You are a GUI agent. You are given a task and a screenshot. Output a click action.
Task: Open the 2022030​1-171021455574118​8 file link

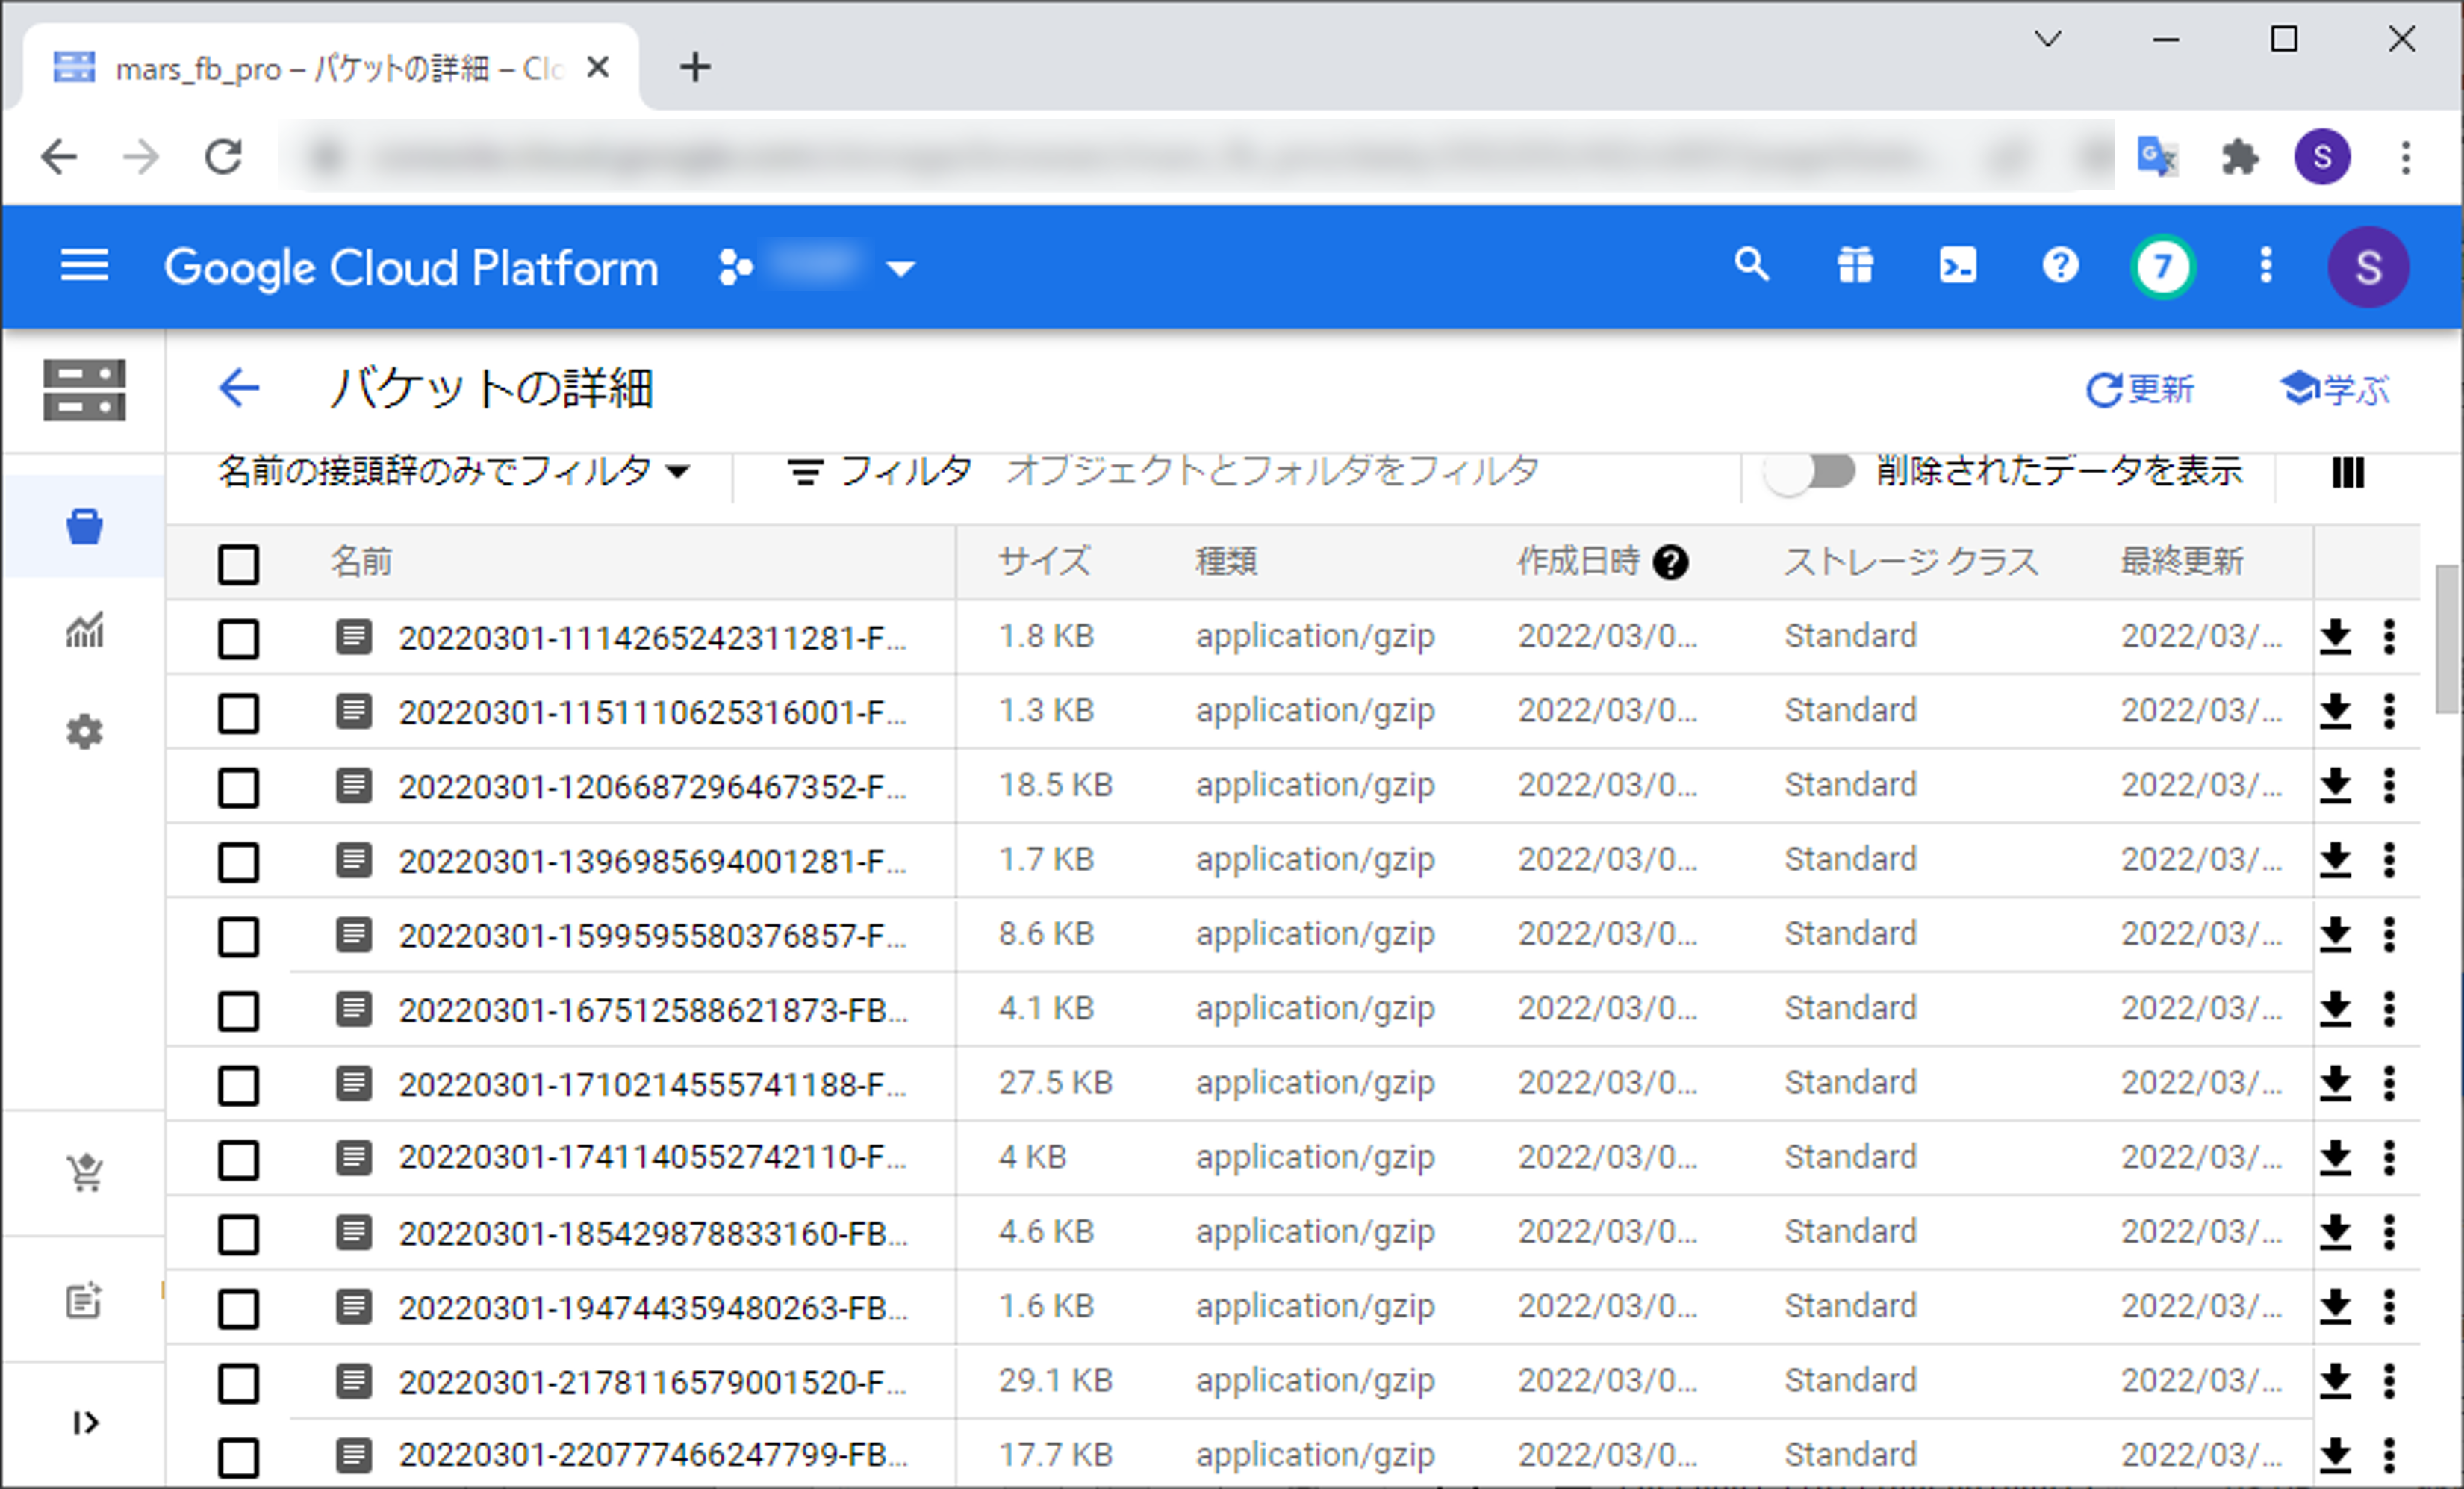[650, 1085]
